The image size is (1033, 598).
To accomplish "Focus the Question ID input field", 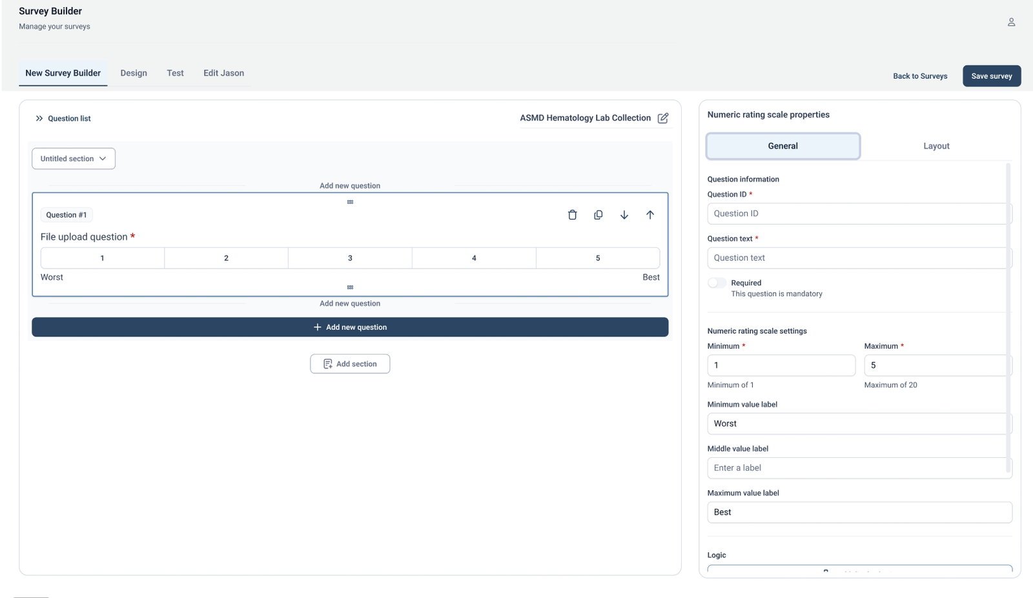I will 859,214.
